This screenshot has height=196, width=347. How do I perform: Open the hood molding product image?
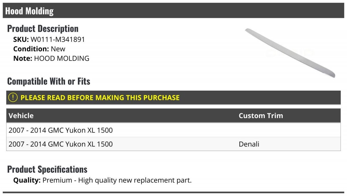pos(290,53)
